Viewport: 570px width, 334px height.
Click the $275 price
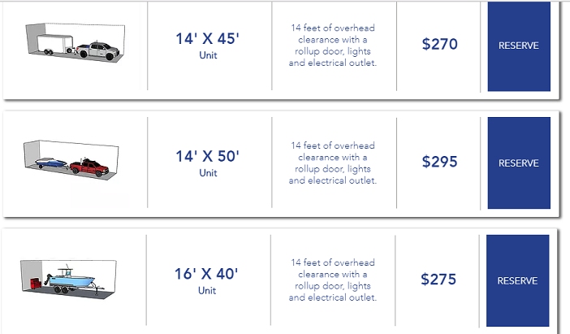tap(439, 280)
